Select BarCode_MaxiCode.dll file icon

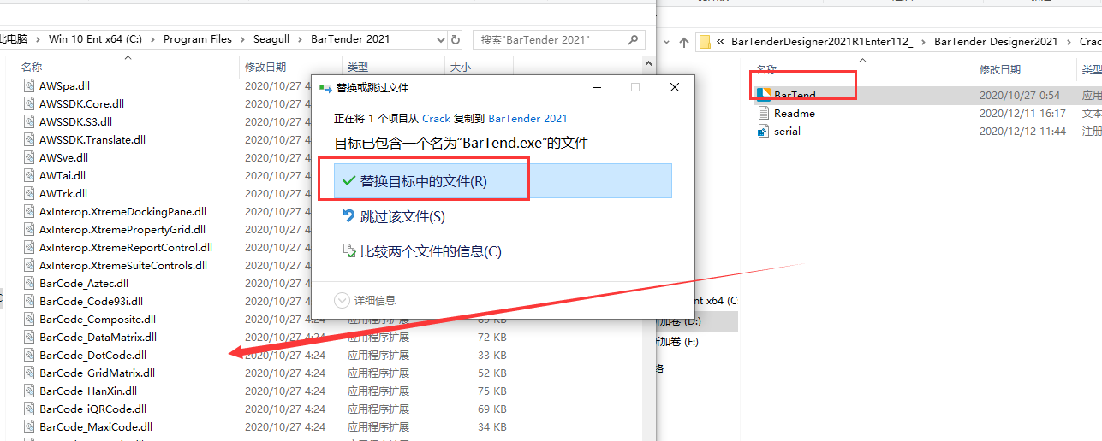(x=30, y=426)
